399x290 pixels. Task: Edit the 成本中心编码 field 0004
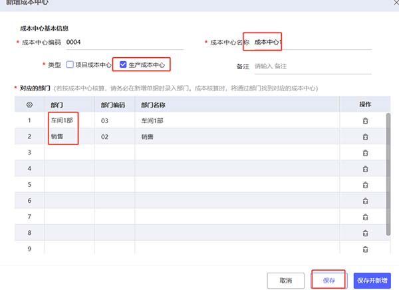pos(125,43)
